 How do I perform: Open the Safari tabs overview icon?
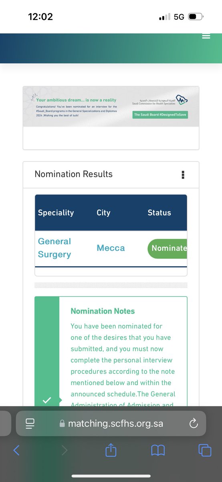(x=205, y=450)
